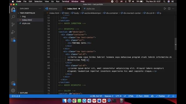Collapse the TEST.PORTFOLIO folder section

click(27, 13)
